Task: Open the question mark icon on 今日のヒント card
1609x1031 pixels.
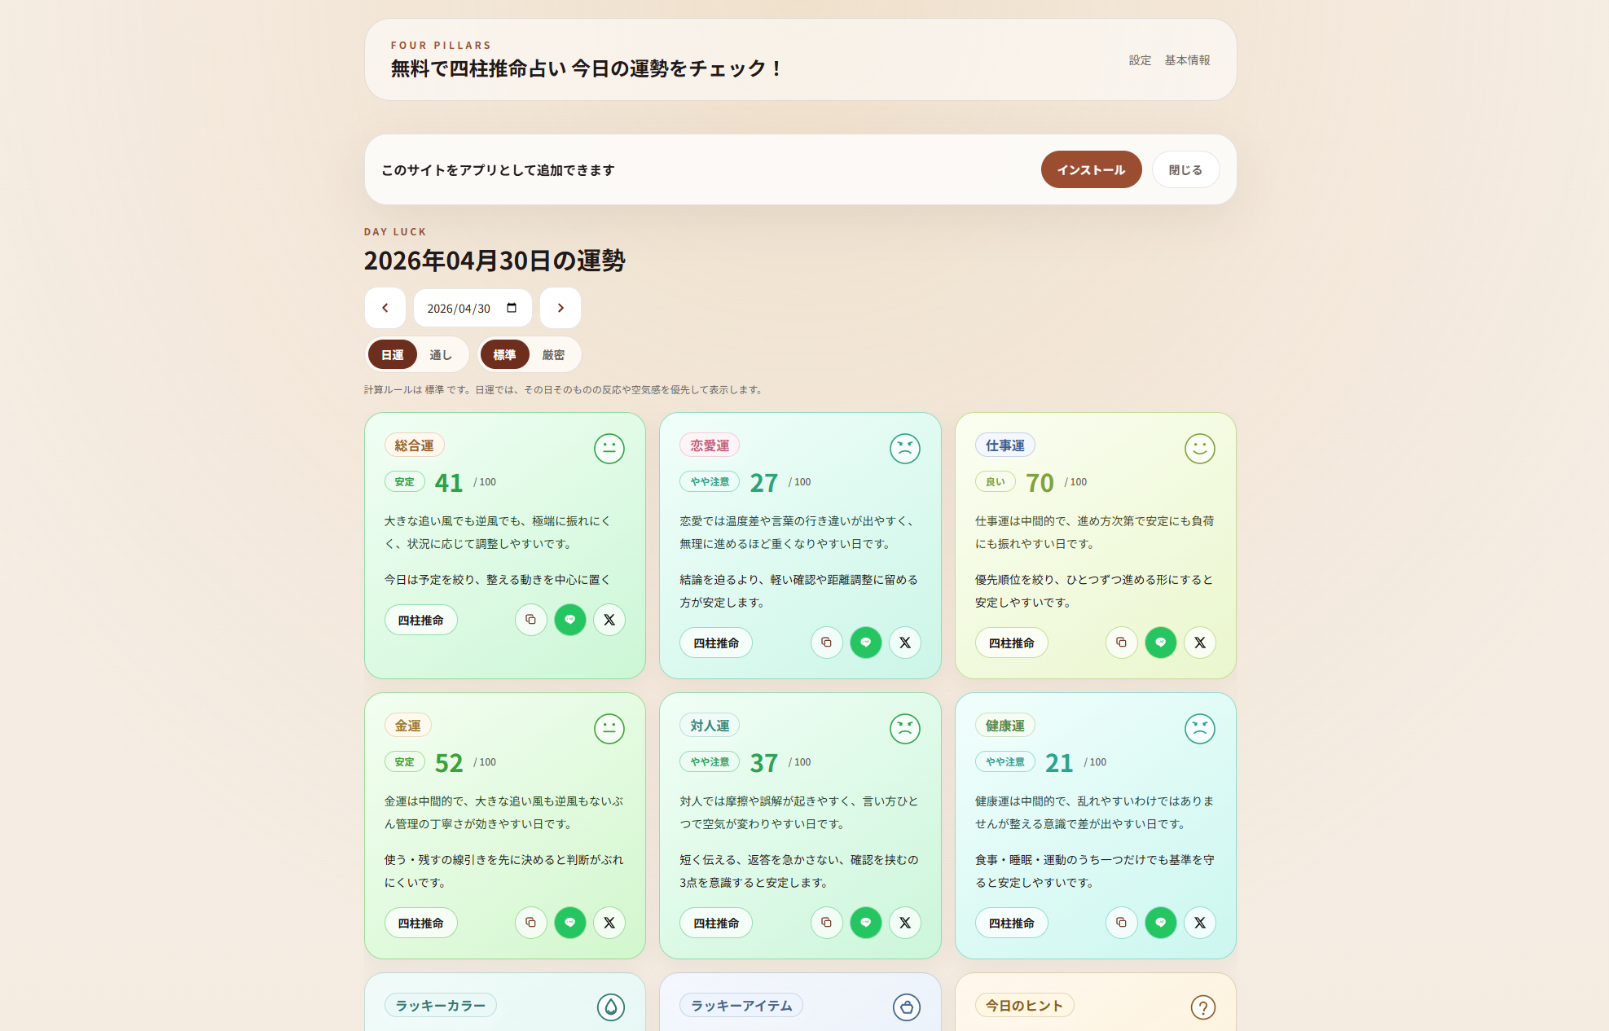Action: [1203, 1007]
